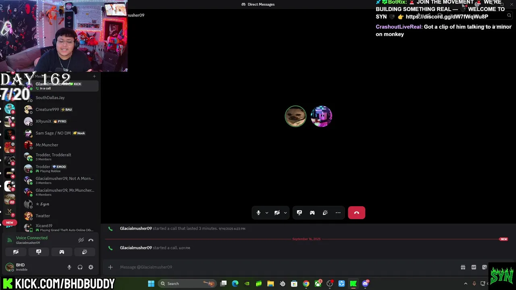Click the pink pixelated call participant avatar

pyautogui.click(x=321, y=116)
